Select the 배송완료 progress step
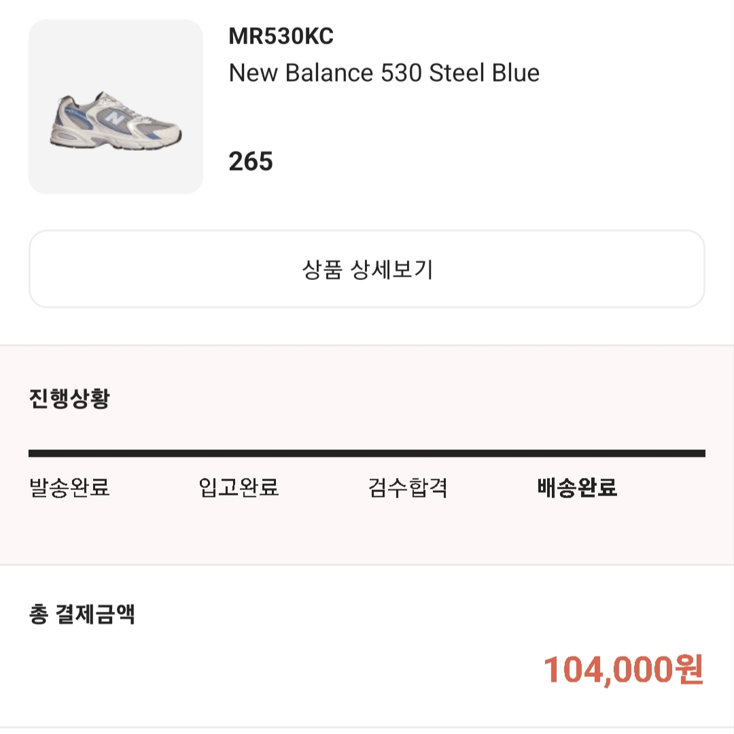Screen dimensions: 734x734 click(577, 487)
